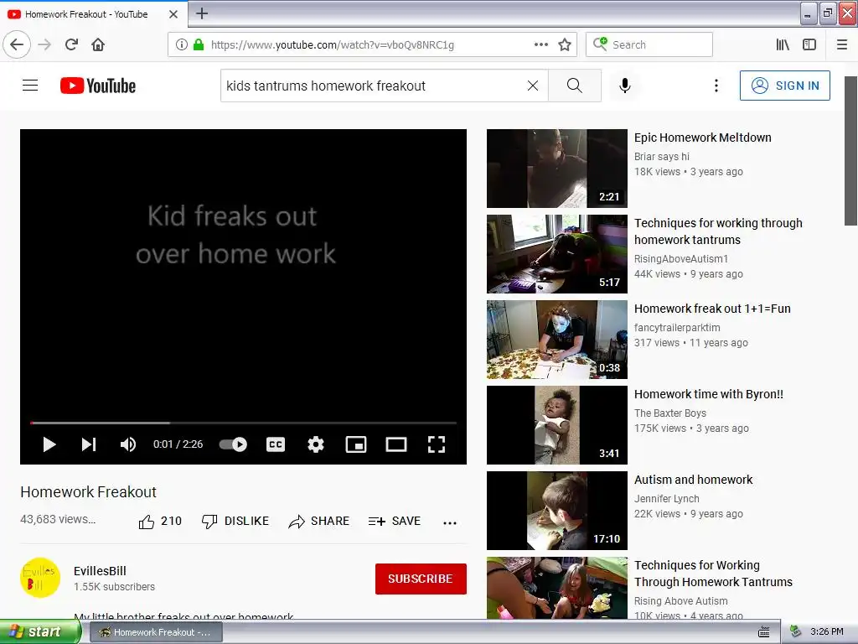Seek along the video progress bar

243,423
